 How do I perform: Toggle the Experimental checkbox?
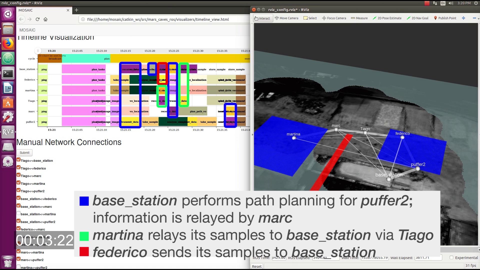click(x=451, y=257)
